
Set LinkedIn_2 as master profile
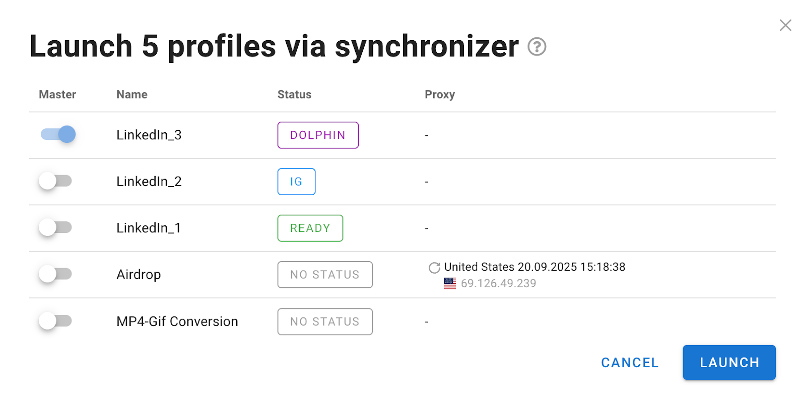pyautogui.click(x=55, y=181)
